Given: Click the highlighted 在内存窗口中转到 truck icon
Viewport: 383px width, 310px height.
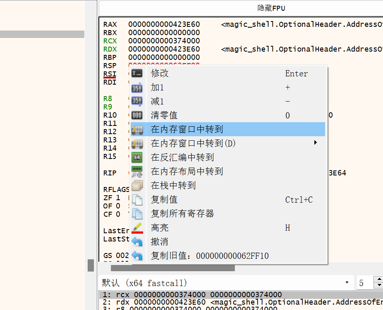Looking at the screenshot, I should [x=137, y=130].
